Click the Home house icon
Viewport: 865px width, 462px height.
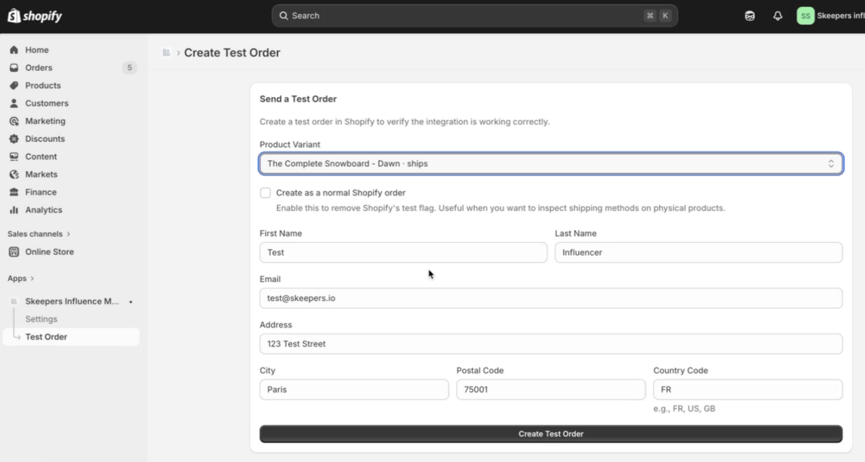coord(14,50)
